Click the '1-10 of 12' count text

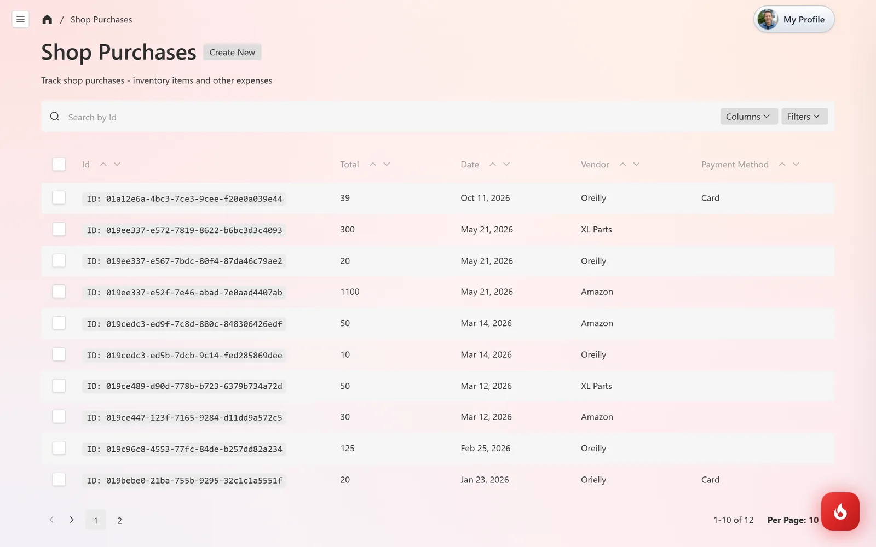point(733,520)
